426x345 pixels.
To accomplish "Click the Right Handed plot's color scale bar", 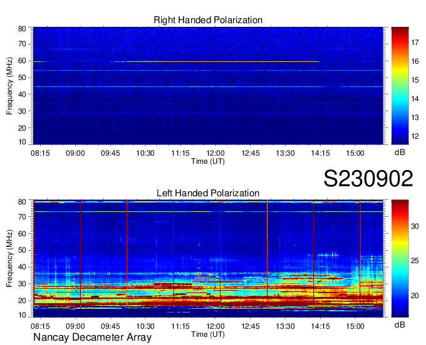I will pos(400,86).
